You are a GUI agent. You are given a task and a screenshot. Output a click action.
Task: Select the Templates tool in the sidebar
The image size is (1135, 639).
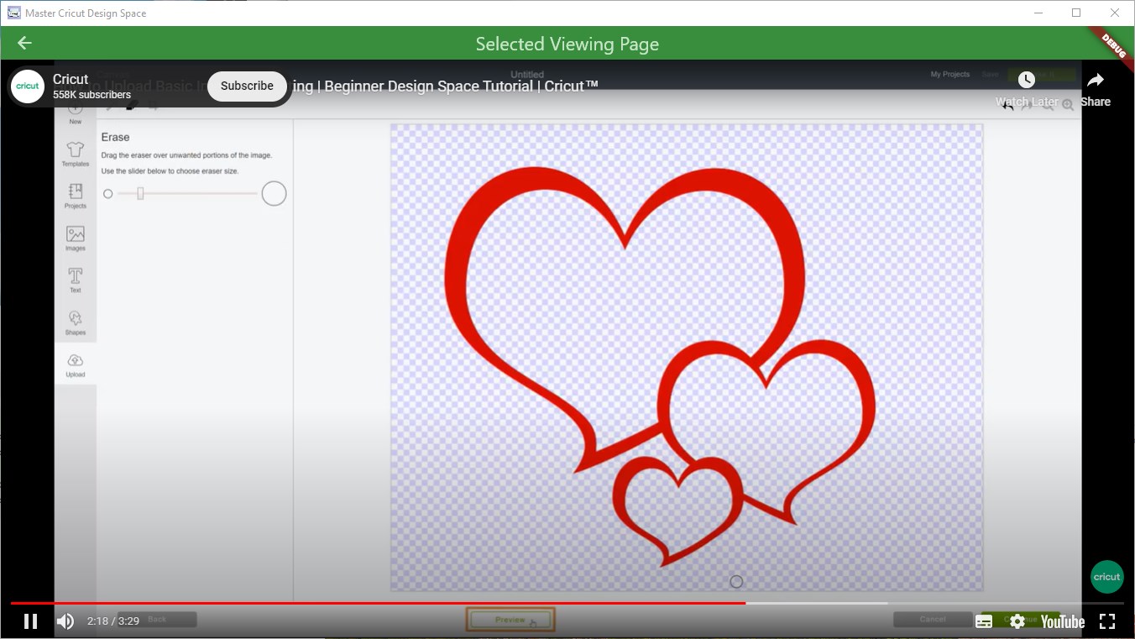point(75,153)
